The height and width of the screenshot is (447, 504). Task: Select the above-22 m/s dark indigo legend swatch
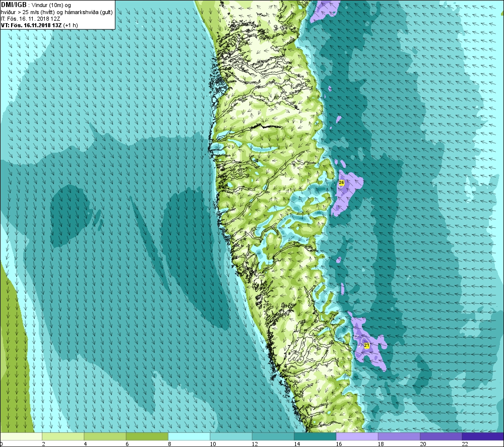tap(483, 436)
